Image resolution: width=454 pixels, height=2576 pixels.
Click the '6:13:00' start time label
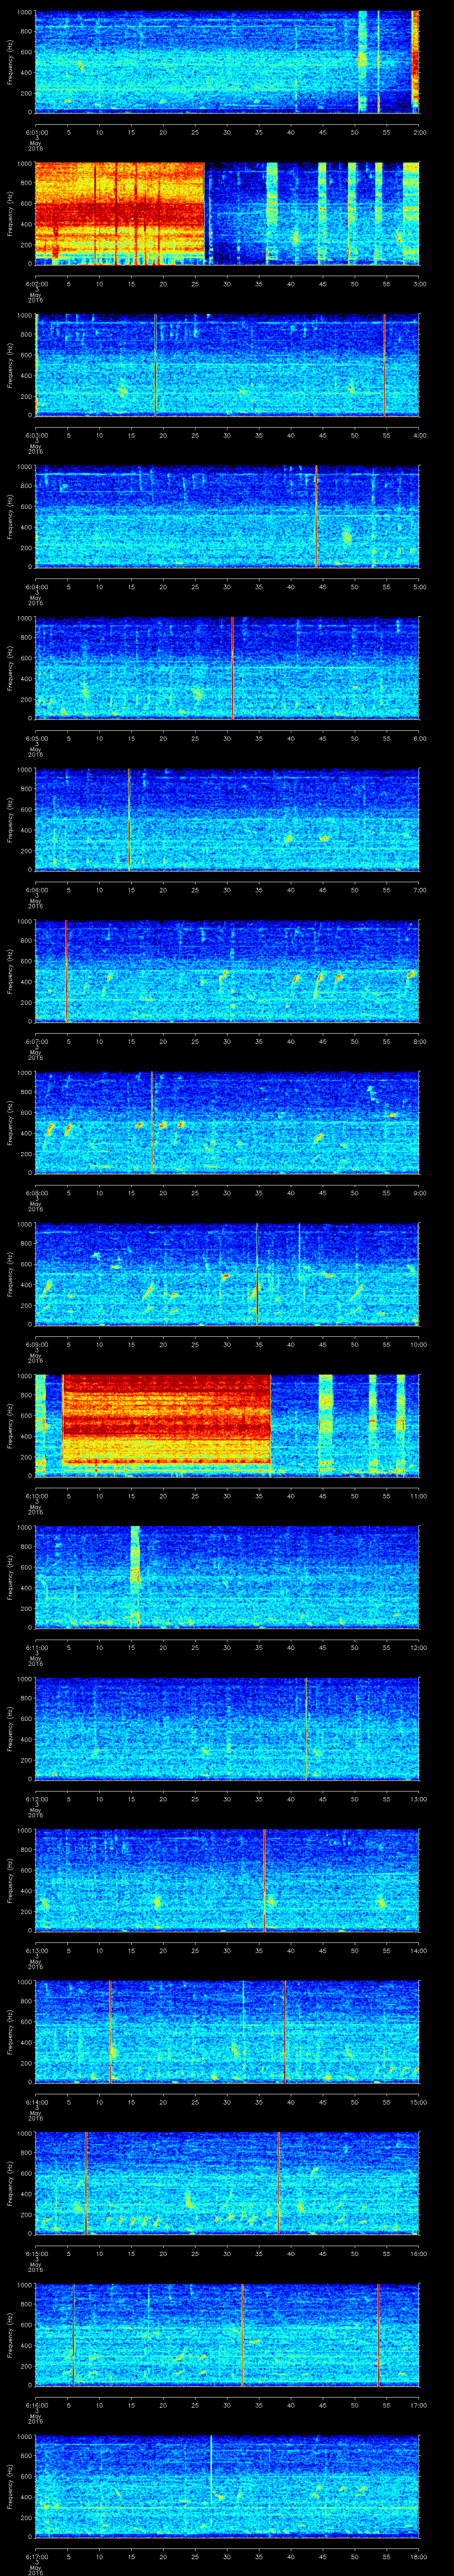[36, 1951]
